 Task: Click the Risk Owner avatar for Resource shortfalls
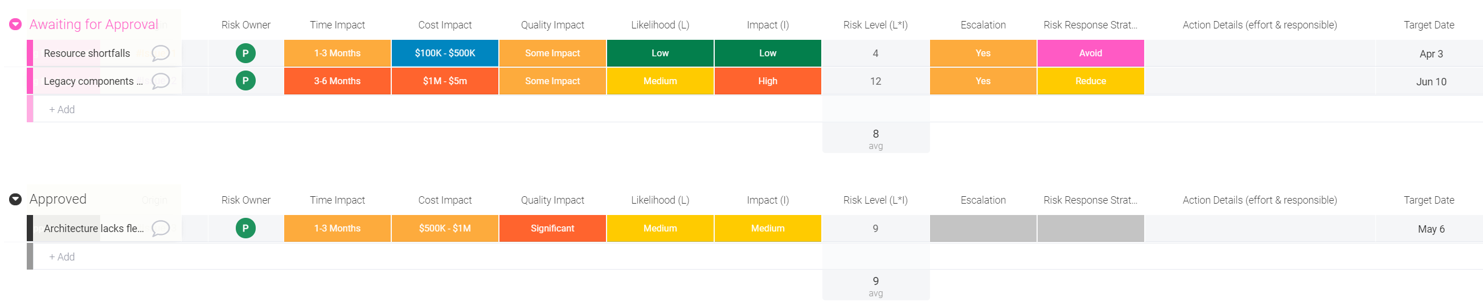tap(245, 53)
